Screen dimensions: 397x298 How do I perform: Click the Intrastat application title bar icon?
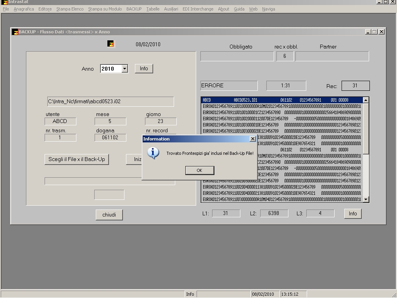pyautogui.click(x=5, y=2)
